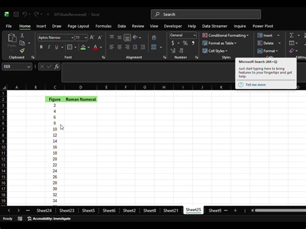The height and width of the screenshot is (229, 306).
Task: Decrease font size with smaller A icon
Action: (x=100, y=38)
